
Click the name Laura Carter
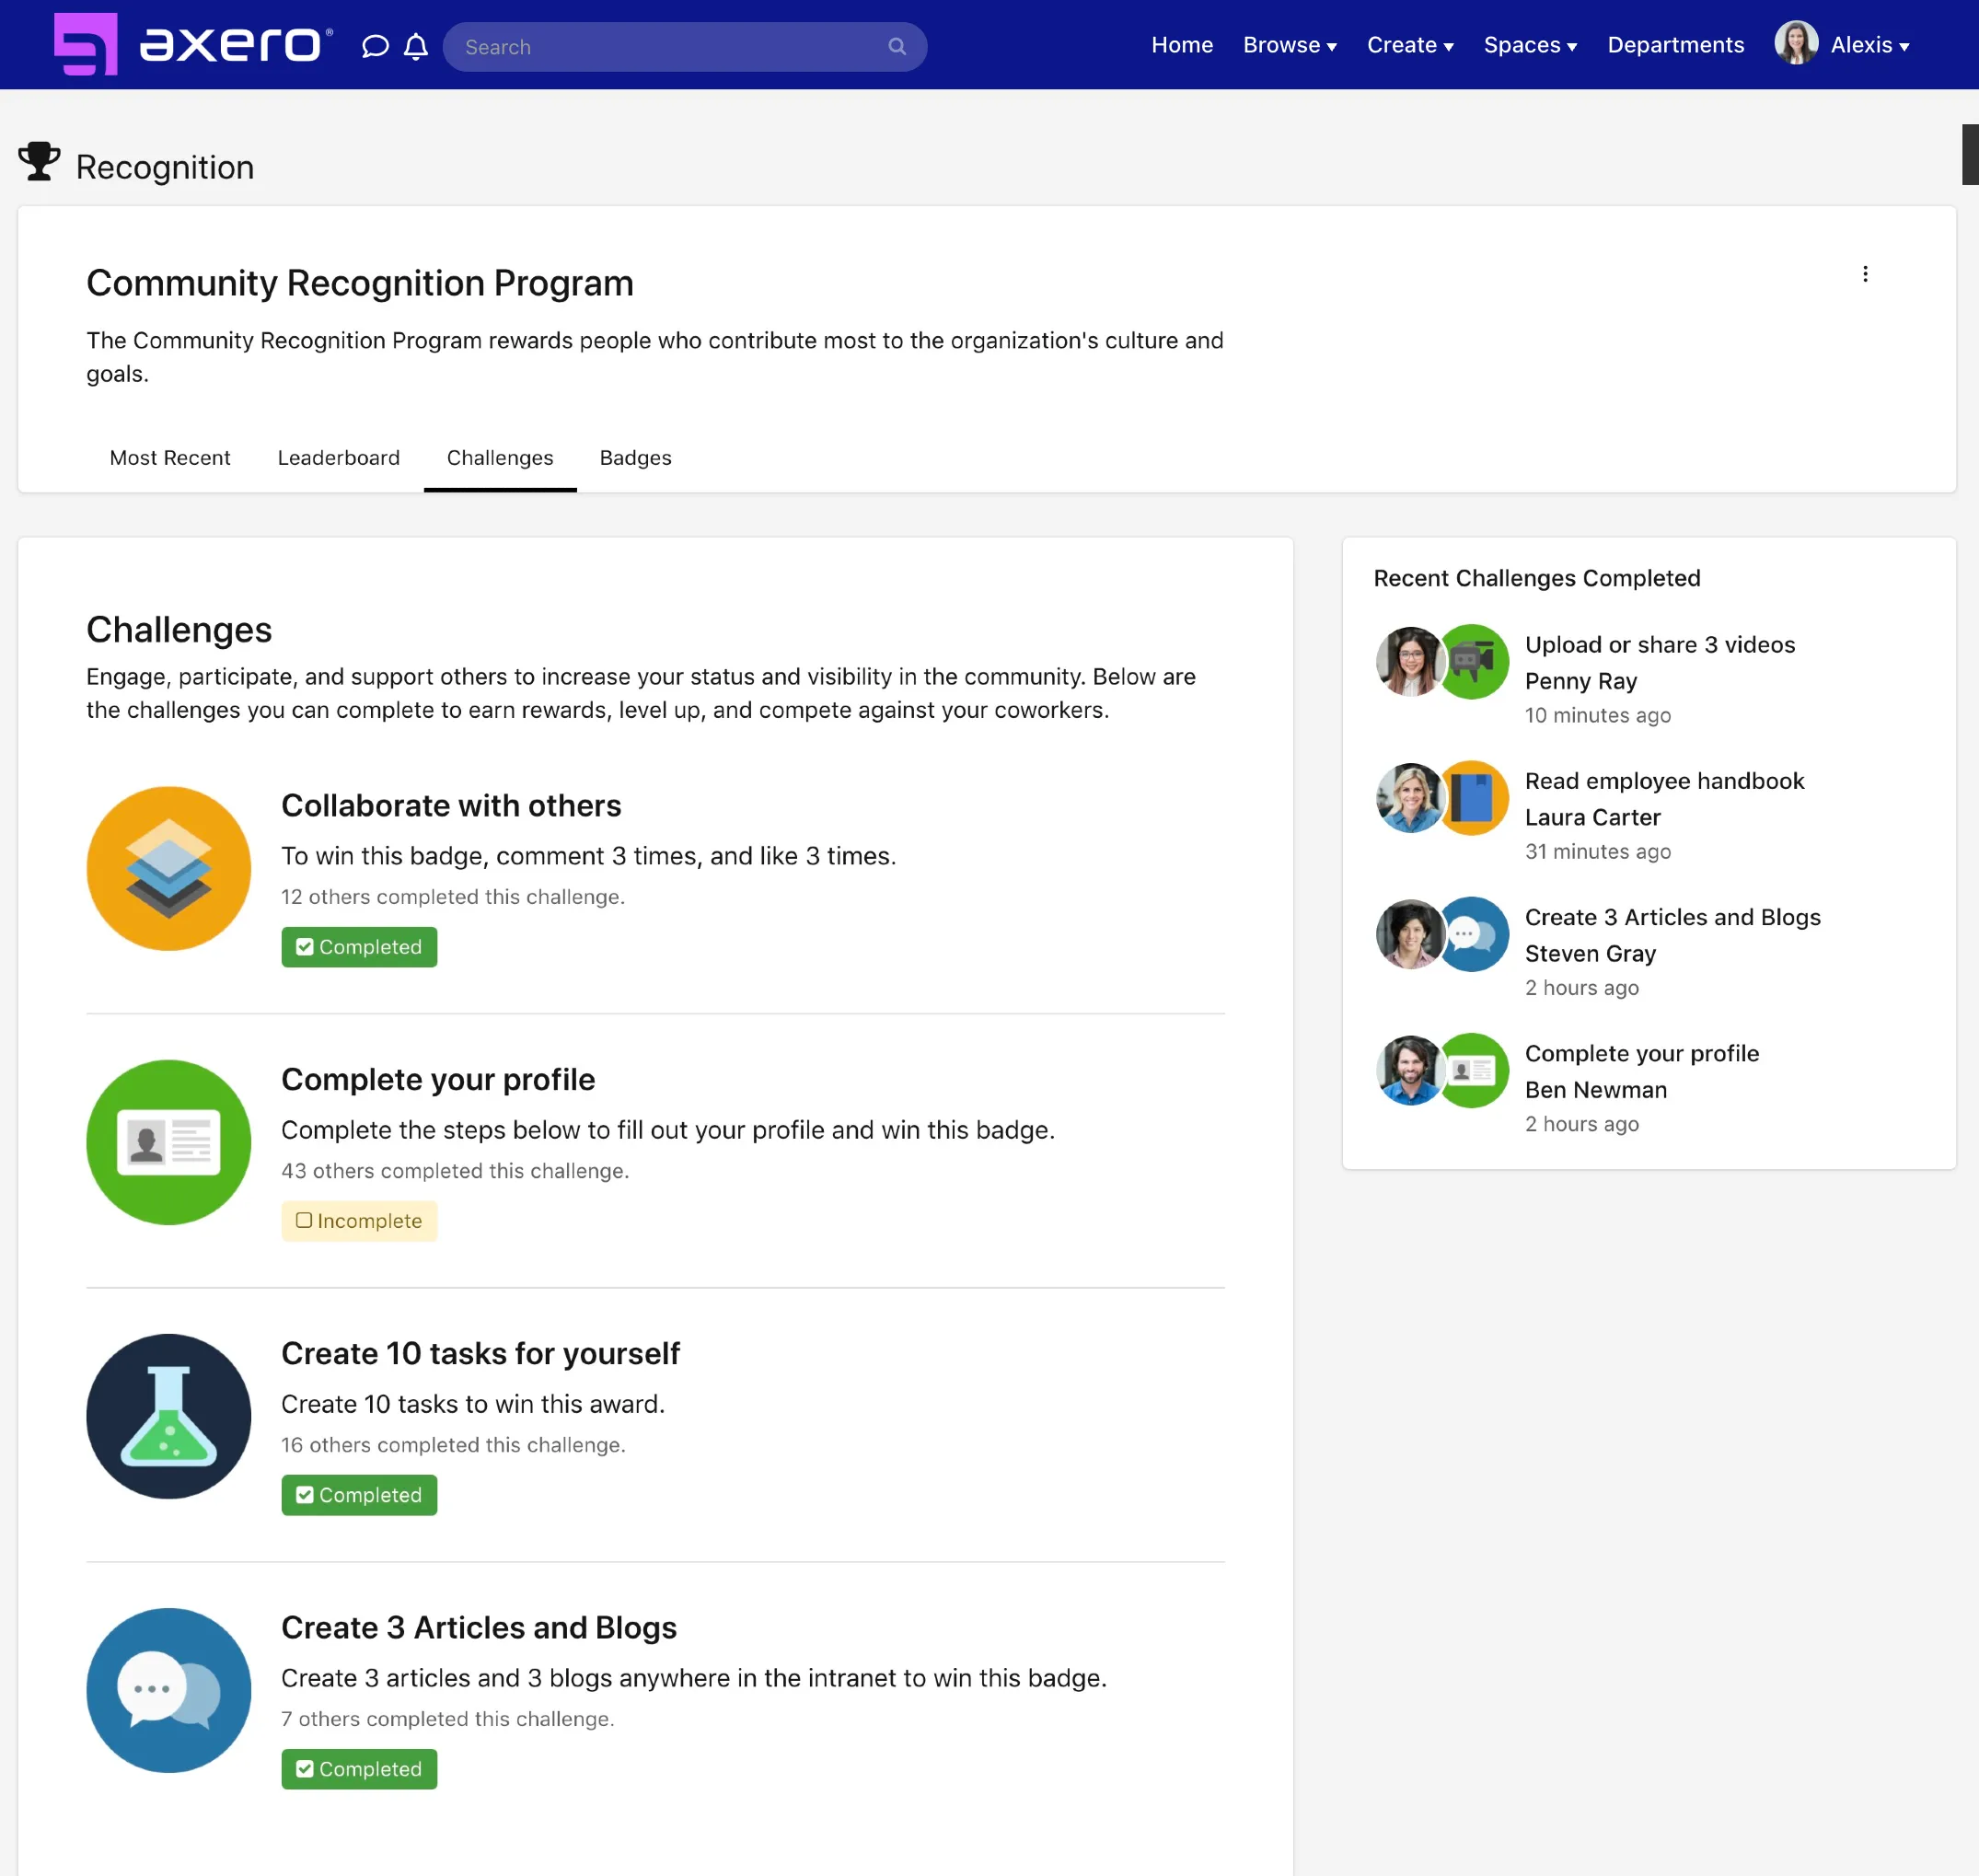(x=1592, y=817)
